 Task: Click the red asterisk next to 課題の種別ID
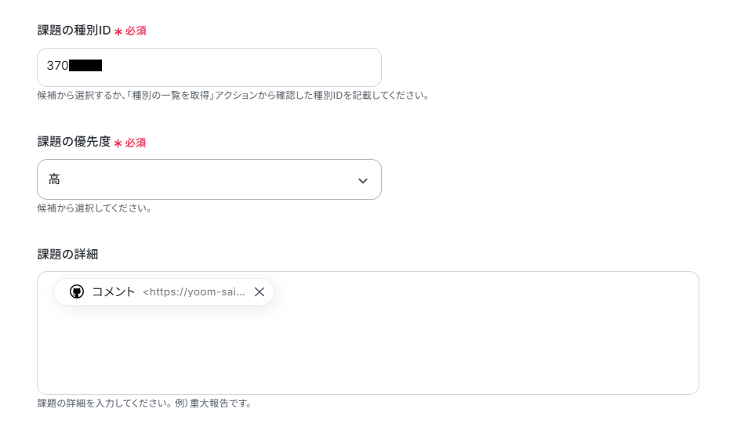[x=118, y=31]
